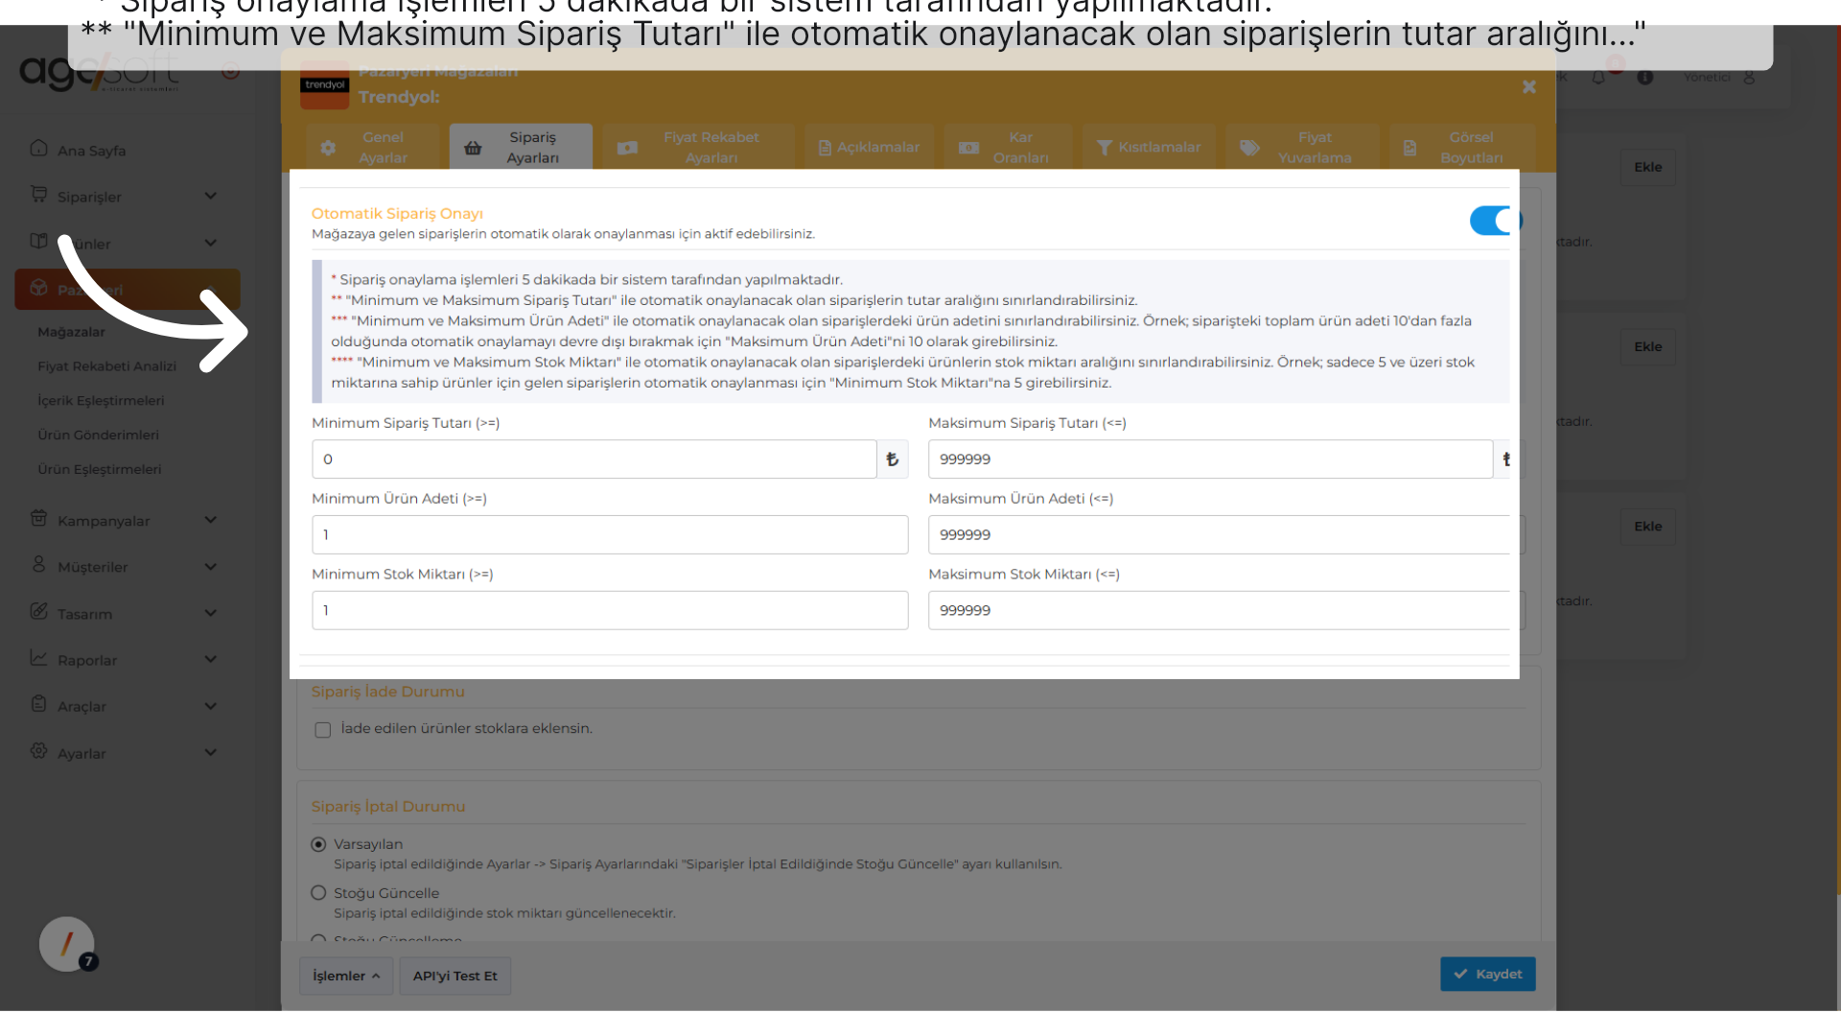Screen dimensions: 1841x1036
Task: Open the Açıklamalar tab
Action: 869,148
